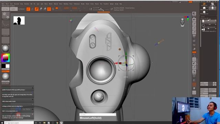Select the ring-shaped subtool row

click(209, 25)
